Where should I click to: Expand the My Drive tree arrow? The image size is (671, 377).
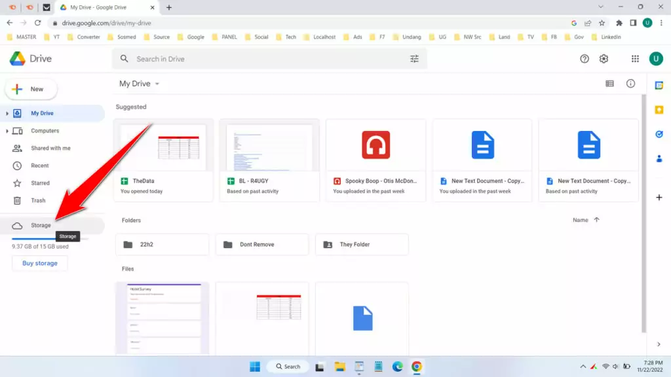pos(7,114)
